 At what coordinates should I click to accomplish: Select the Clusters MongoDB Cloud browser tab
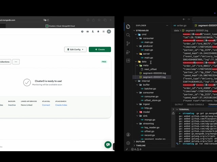point(60,26)
